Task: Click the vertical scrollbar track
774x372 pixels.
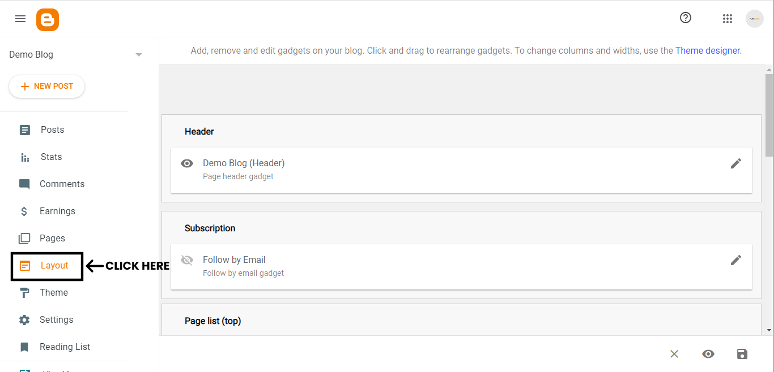Action: coord(768,198)
